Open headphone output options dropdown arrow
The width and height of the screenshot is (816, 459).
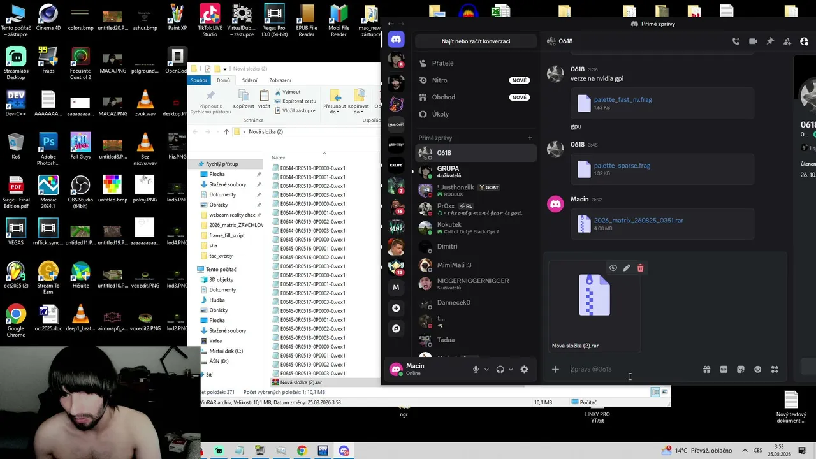511,369
